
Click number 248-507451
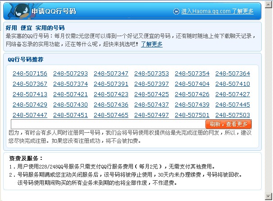click(x=71, y=115)
